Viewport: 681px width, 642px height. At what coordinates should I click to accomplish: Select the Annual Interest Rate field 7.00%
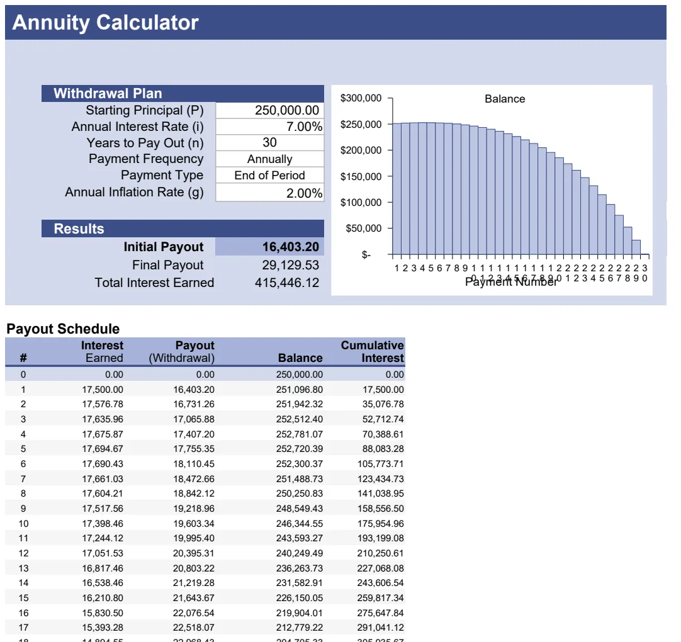(270, 127)
